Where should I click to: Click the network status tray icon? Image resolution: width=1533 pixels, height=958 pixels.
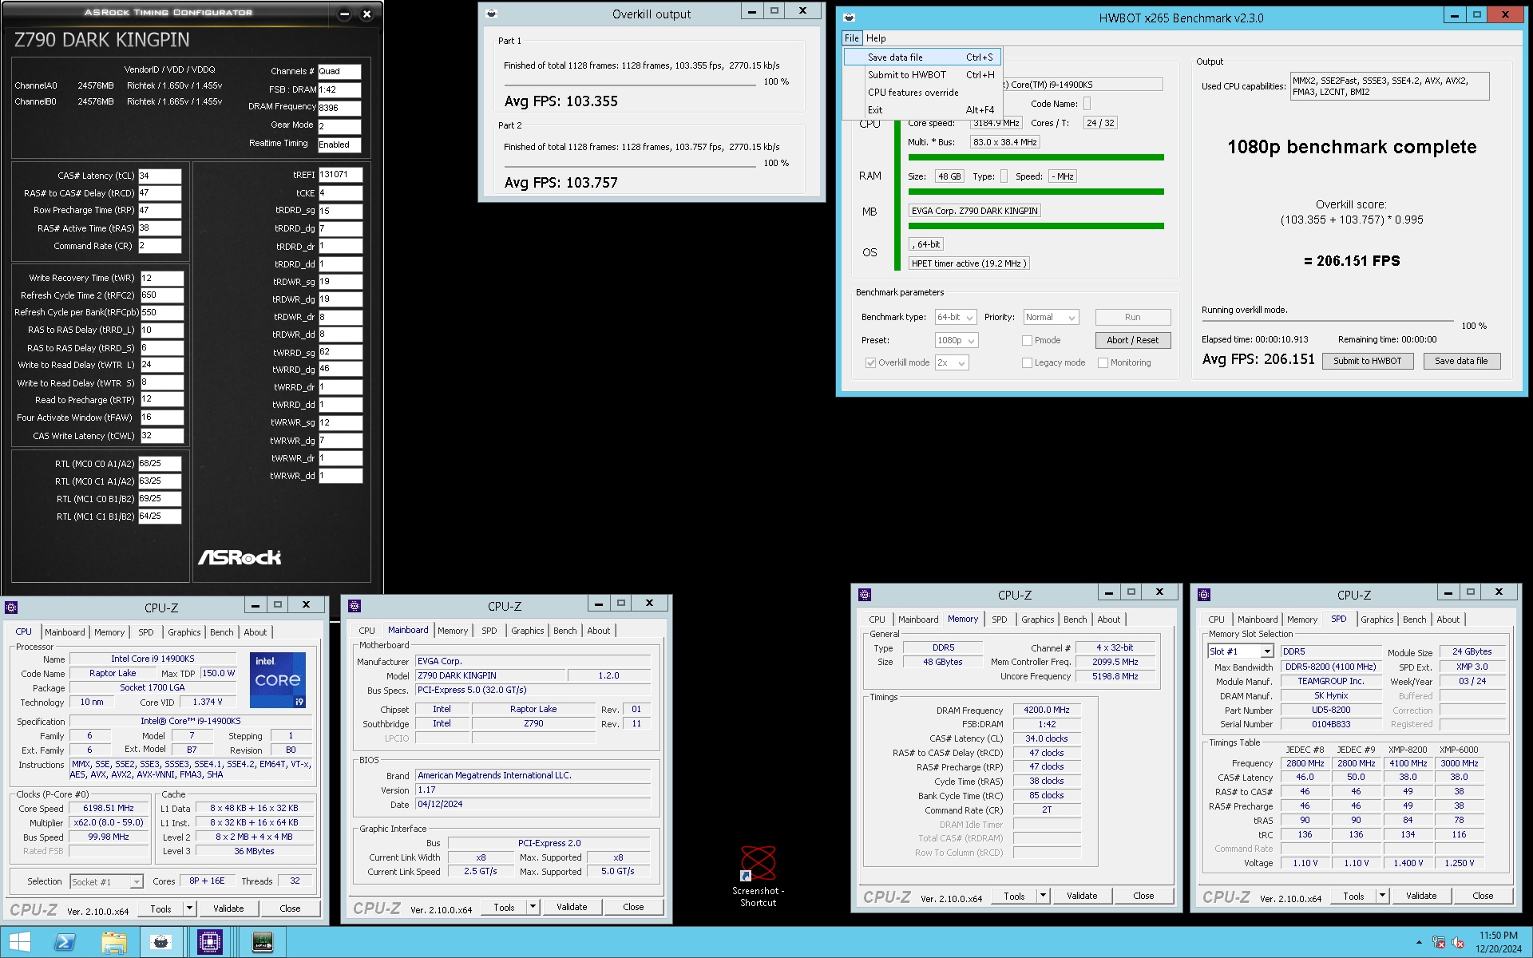coord(1439,942)
